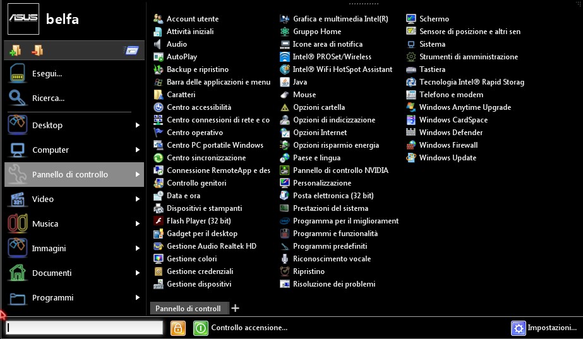The image size is (583, 339).
Task: Expand Pannello di controllo submenu arrow
Action: point(138,174)
